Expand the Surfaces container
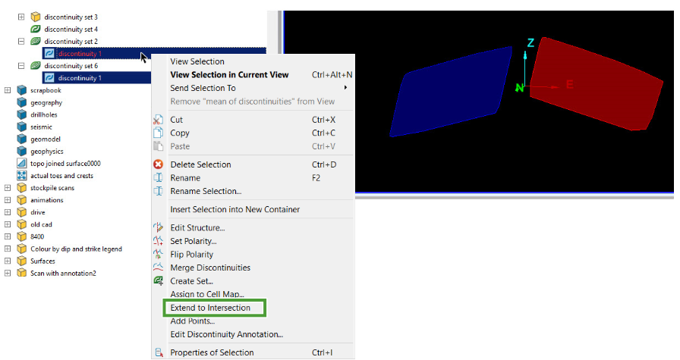The width and height of the screenshot is (680, 360). pyautogui.click(x=8, y=261)
